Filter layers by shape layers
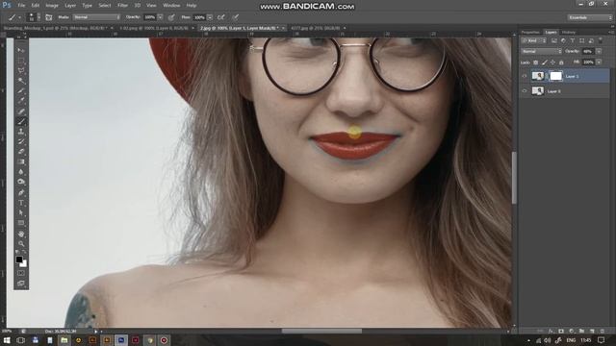The width and height of the screenshot is (616, 346). (581, 40)
